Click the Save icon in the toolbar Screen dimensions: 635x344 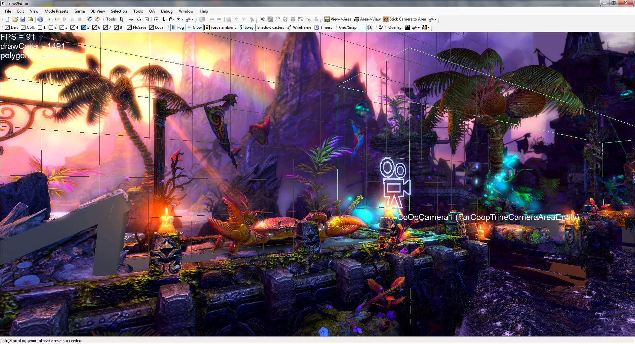click(x=22, y=19)
